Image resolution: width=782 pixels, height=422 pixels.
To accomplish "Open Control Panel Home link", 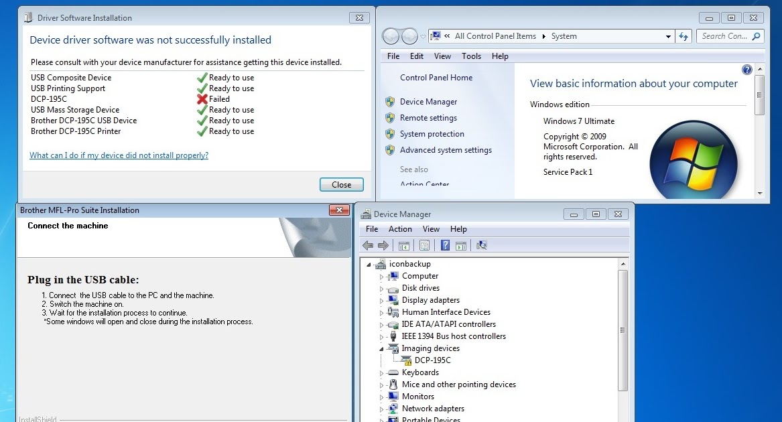I will 436,78.
